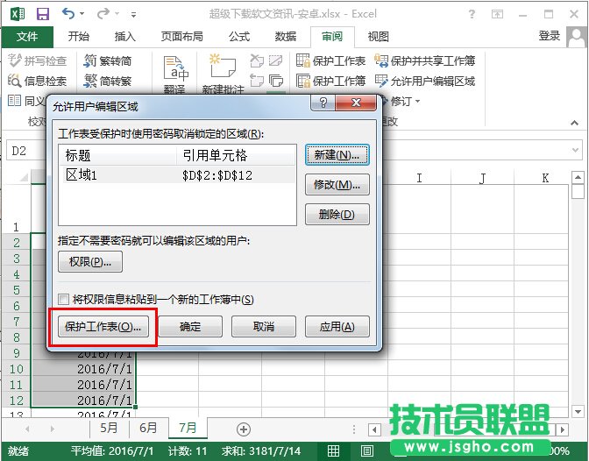Click Protect and Share Workbook icon
Viewport: 589px width, 461px height.
[x=381, y=60]
